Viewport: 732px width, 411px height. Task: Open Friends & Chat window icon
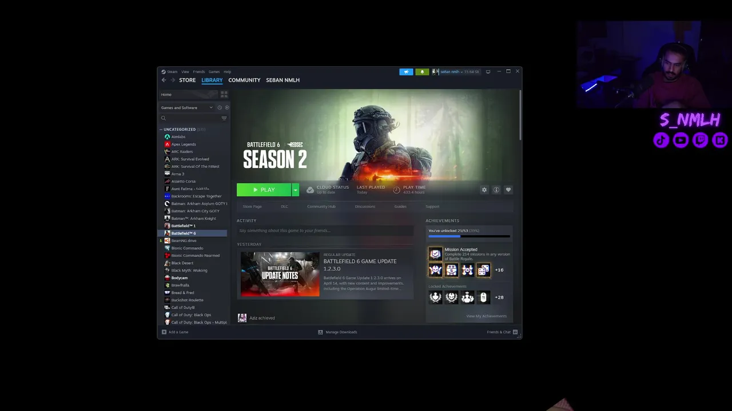[x=515, y=332]
